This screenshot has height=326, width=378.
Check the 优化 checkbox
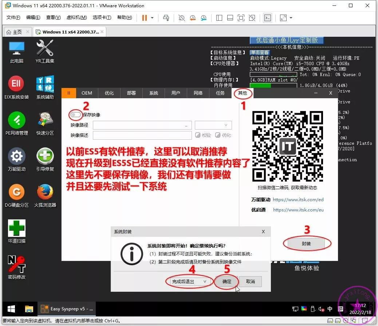coord(218,135)
